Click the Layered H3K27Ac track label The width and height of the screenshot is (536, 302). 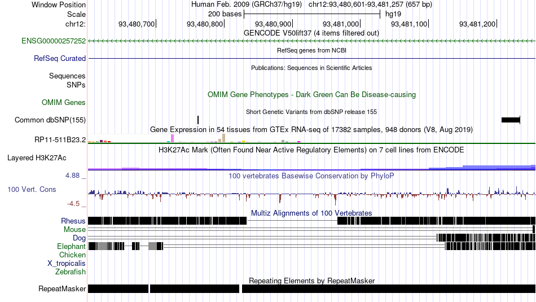pyautogui.click(x=37, y=158)
